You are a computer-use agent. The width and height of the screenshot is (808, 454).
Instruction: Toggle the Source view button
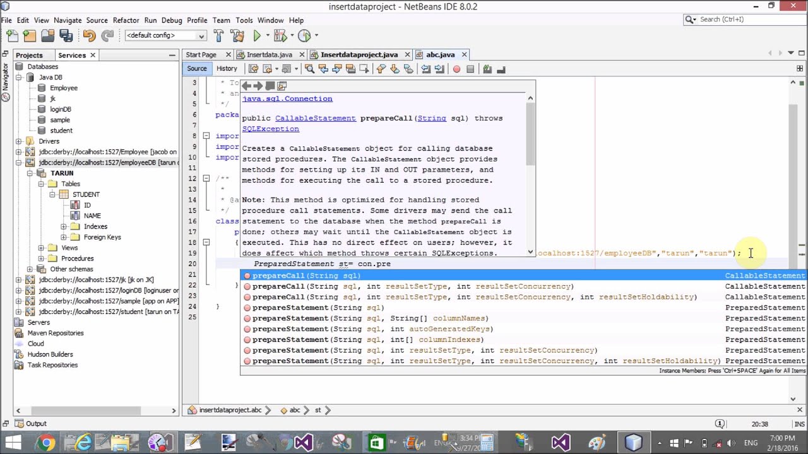tap(196, 69)
